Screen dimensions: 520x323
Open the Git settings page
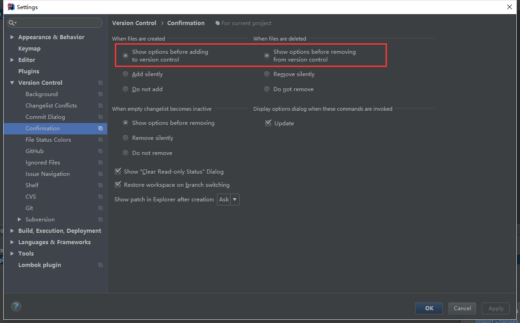tap(29, 208)
